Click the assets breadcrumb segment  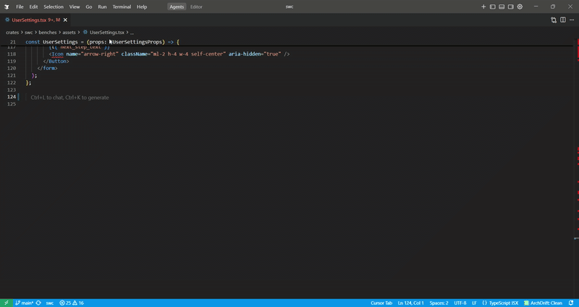pyautogui.click(x=69, y=33)
